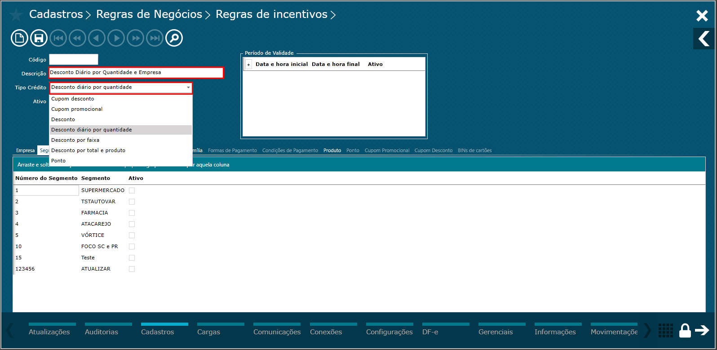Click Regras de incentivos in the breadcrumb
Viewport: 717px width, 350px height.
point(271,14)
